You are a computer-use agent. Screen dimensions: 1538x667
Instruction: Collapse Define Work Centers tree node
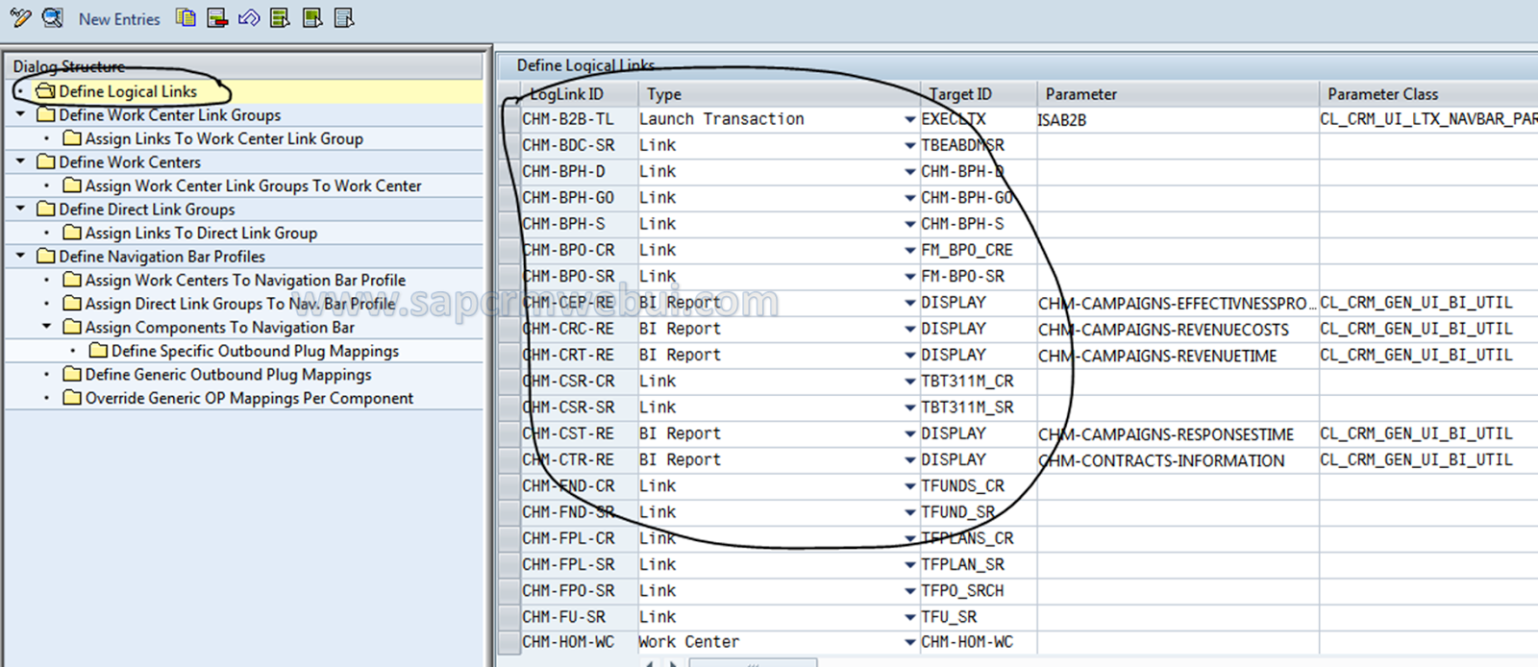[x=20, y=161]
